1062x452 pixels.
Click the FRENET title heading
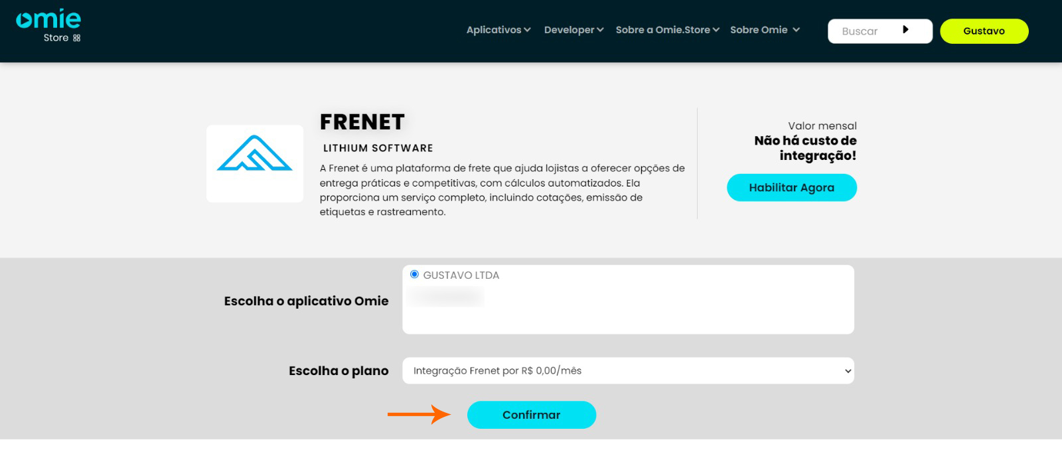point(362,121)
